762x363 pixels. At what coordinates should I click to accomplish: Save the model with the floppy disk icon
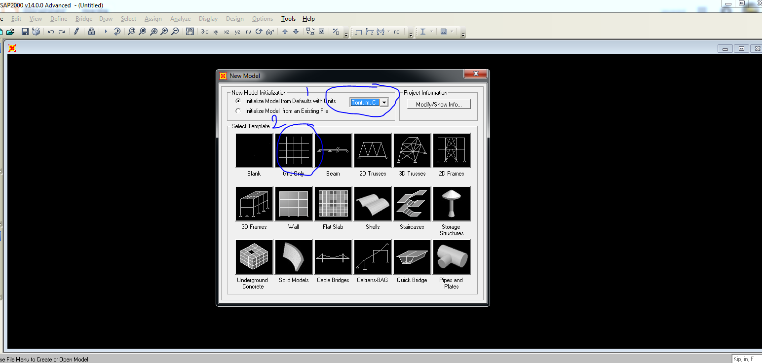pyautogui.click(x=25, y=32)
